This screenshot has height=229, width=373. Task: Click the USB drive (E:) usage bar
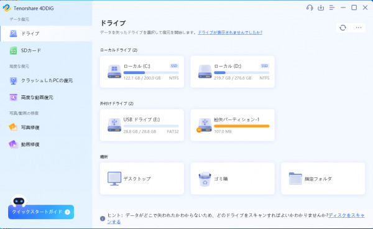coord(151,126)
